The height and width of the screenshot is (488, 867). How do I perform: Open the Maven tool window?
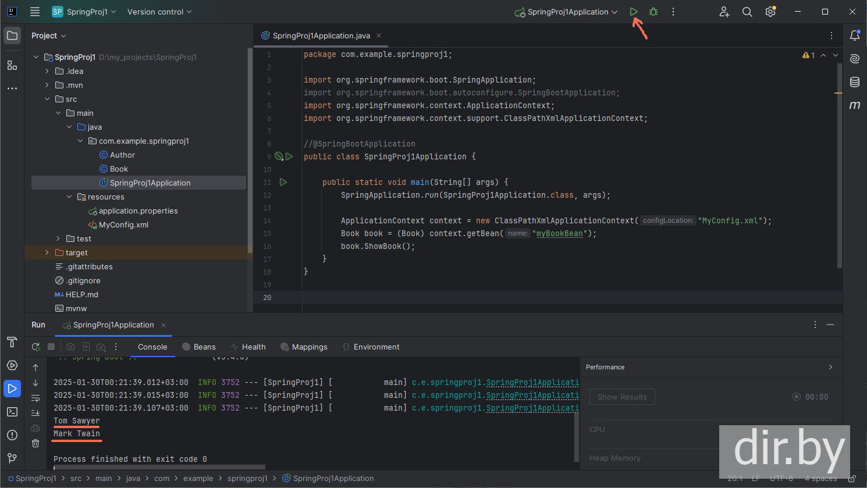pyautogui.click(x=854, y=105)
